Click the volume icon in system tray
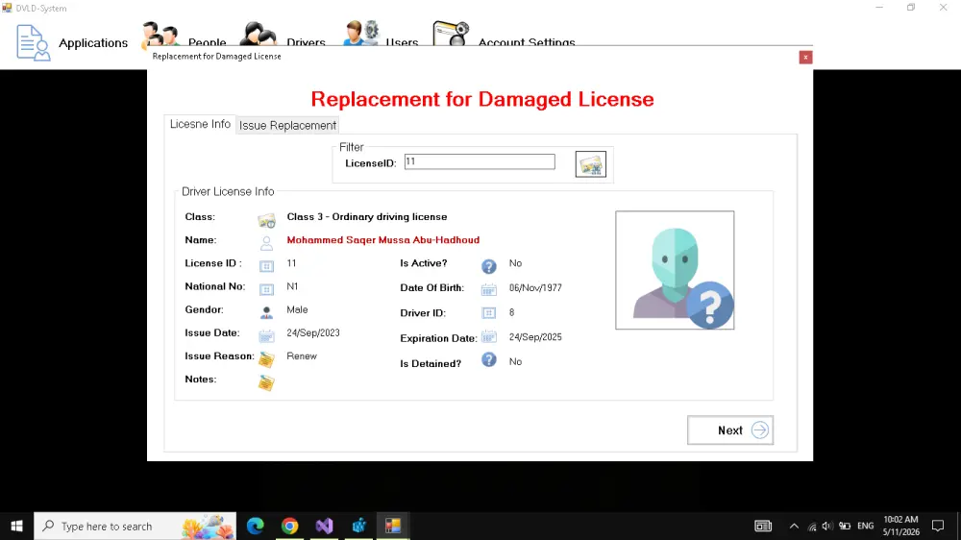The width and height of the screenshot is (961, 540). [827, 526]
